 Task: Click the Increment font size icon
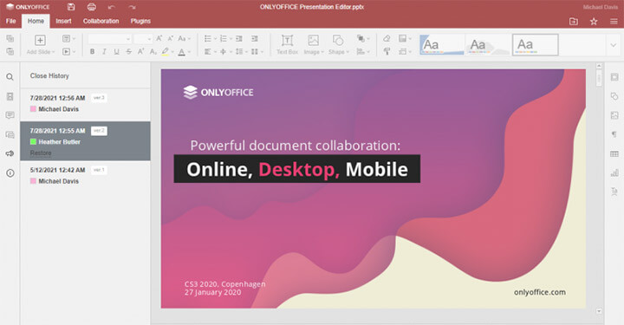[159, 39]
